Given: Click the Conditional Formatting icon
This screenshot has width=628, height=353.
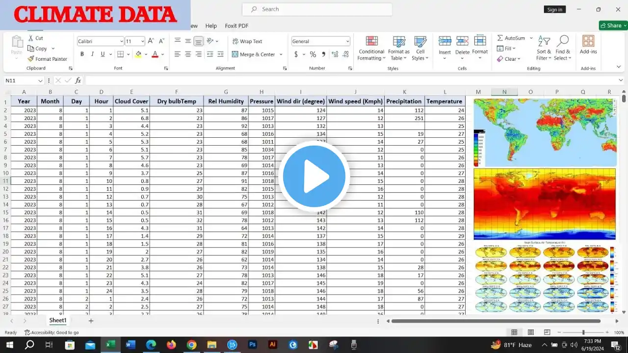Looking at the screenshot, I should 371,42.
